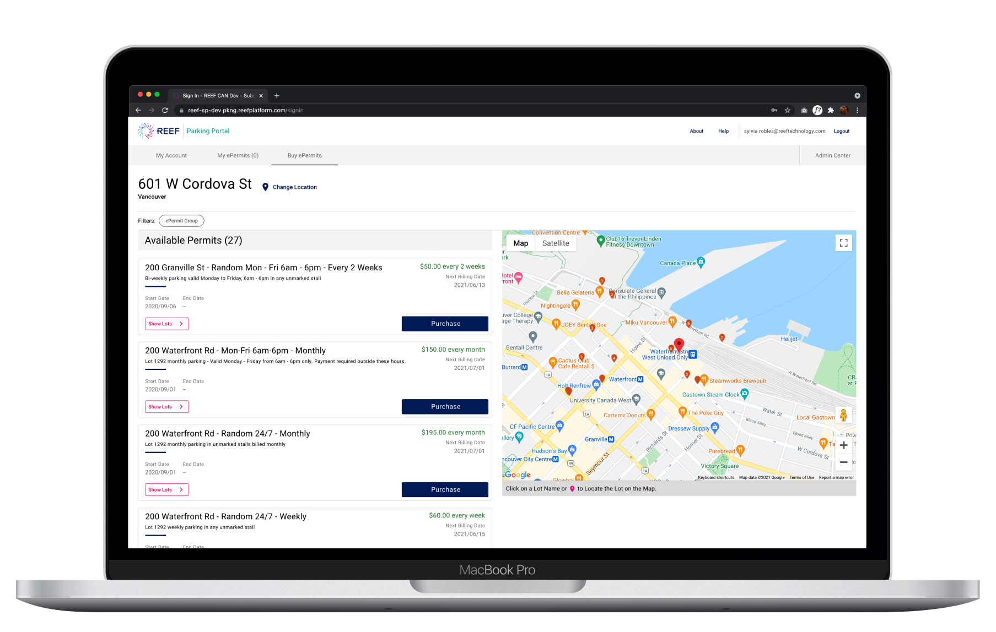This screenshot has width=996, height=632.
Task: Click the Steamworks Brewpub map marker
Action: (704, 380)
